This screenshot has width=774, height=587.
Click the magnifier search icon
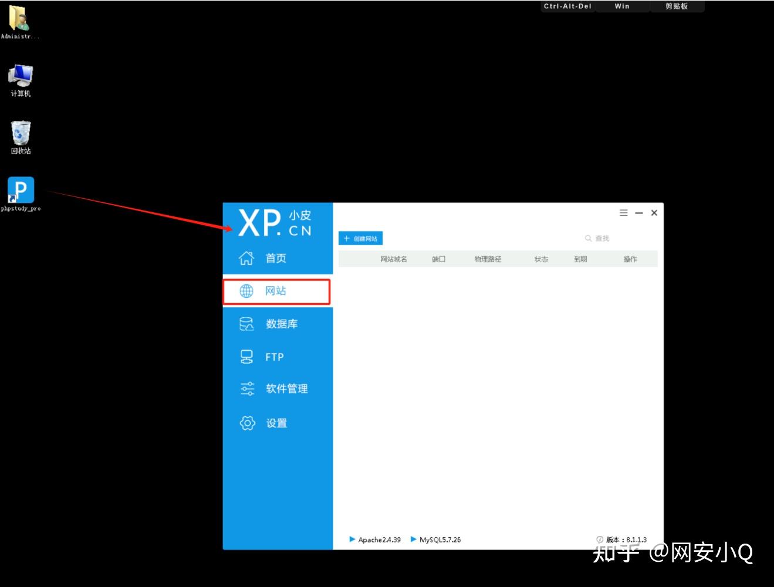(x=588, y=238)
